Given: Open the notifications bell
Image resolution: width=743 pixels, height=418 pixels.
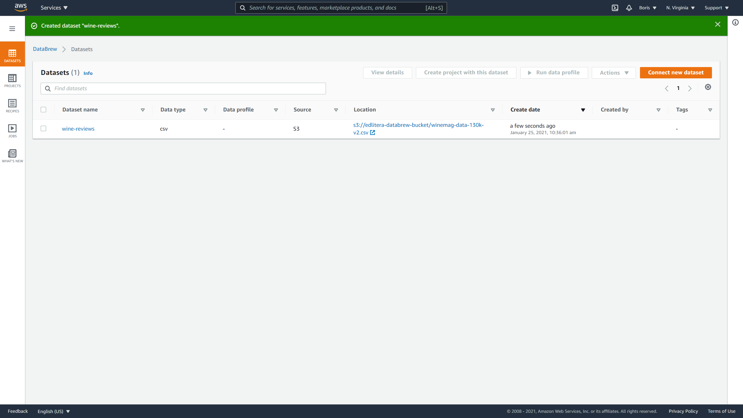Looking at the screenshot, I should click(629, 8).
